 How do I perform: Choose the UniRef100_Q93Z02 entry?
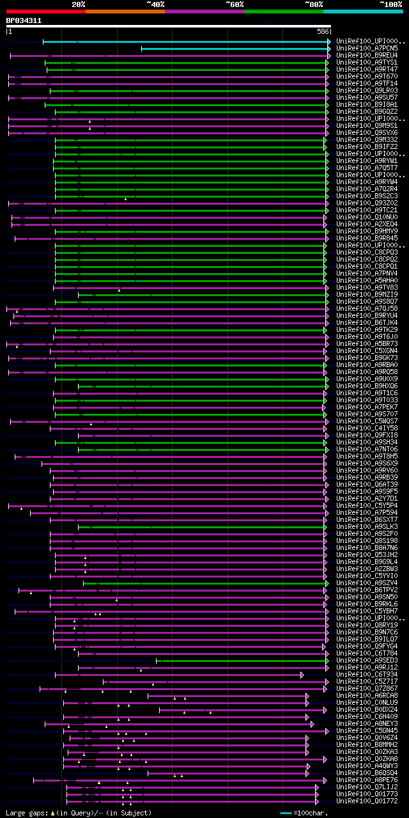(x=367, y=203)
